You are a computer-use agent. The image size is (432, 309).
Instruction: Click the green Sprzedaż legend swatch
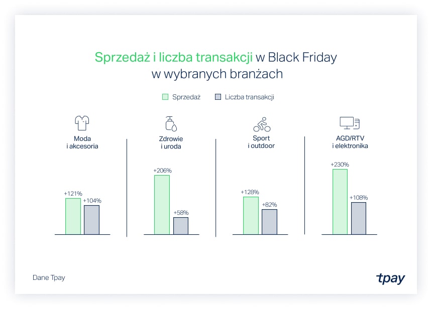pos(165,97)
